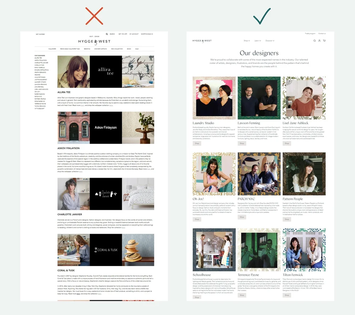Select Justina Blakeney in the designers sidebar
Screen dimensions: 355x315
click(x=41, y=80)
